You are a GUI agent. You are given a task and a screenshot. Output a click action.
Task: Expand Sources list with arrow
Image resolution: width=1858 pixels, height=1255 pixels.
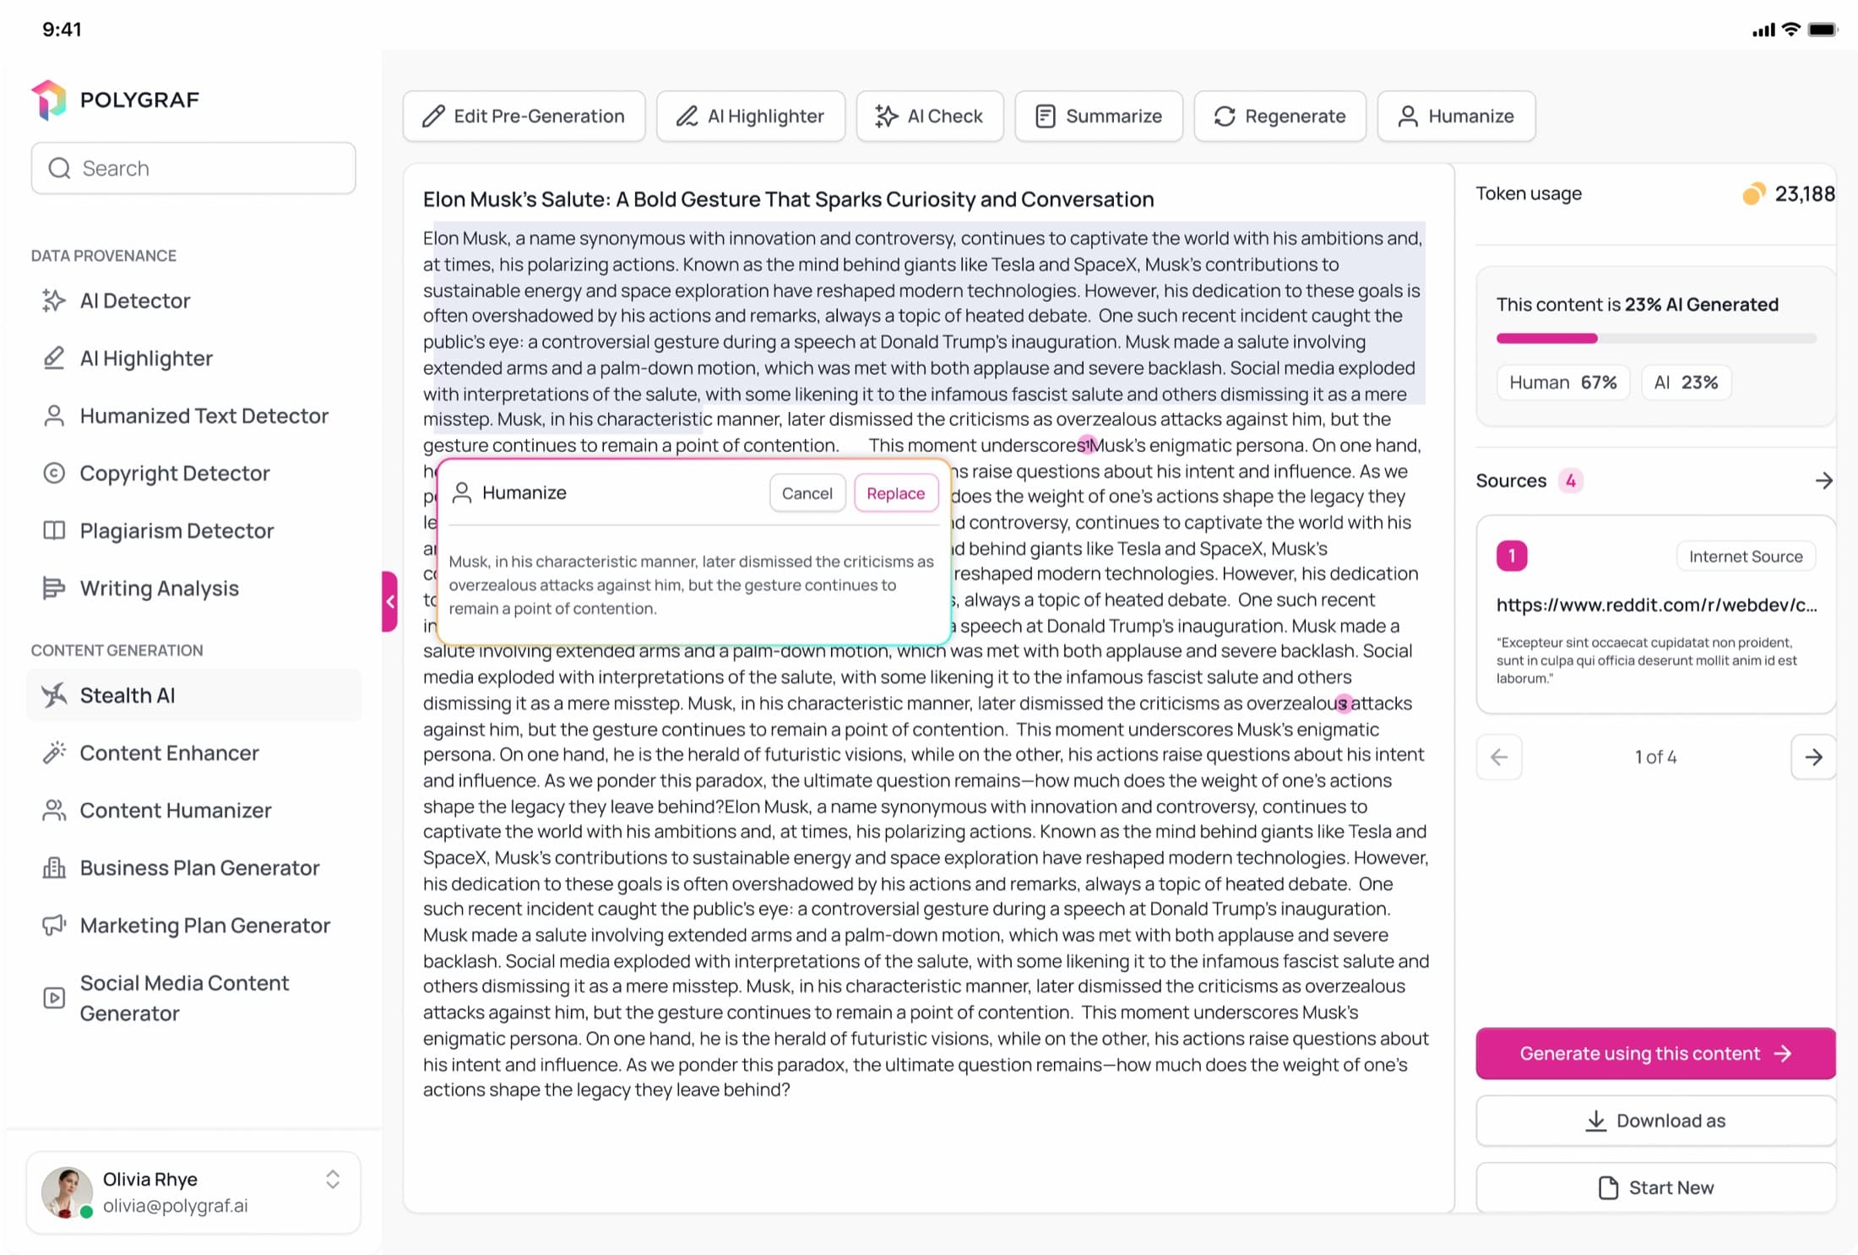click(x=1823, y=481)
